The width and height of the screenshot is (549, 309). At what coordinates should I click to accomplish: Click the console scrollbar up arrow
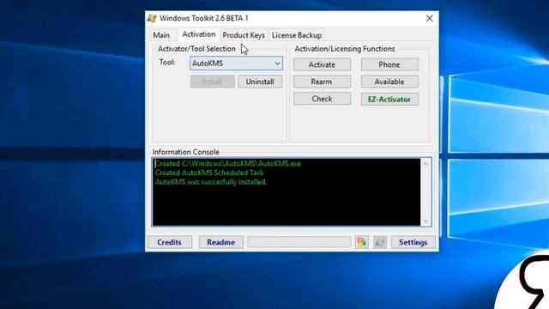pyautogui.click(x=425, y=164)
